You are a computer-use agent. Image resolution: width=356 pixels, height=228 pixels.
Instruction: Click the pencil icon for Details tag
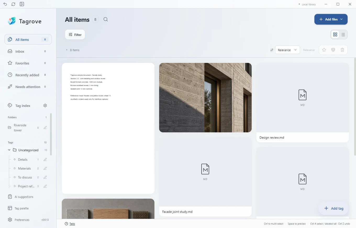coord(45,160)
